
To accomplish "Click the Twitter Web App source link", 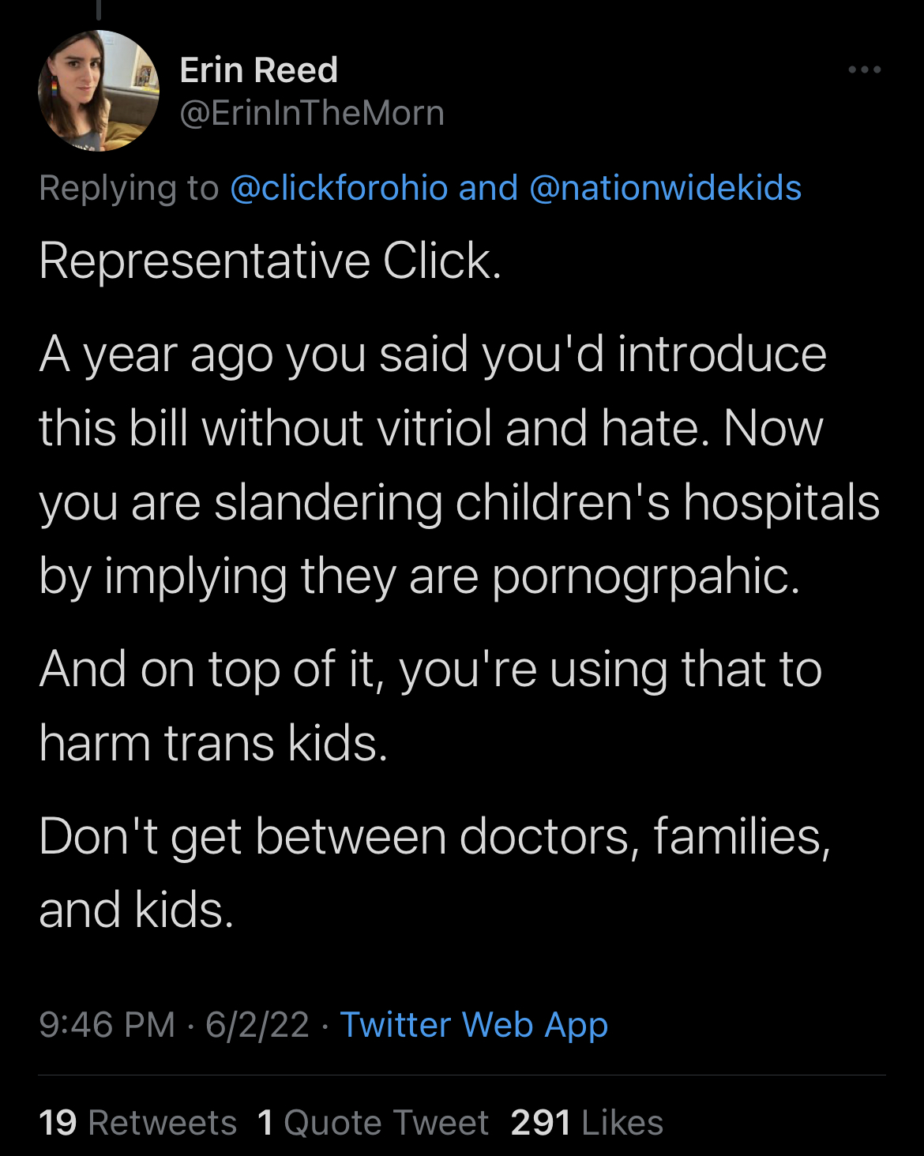I will point(474,1025).
